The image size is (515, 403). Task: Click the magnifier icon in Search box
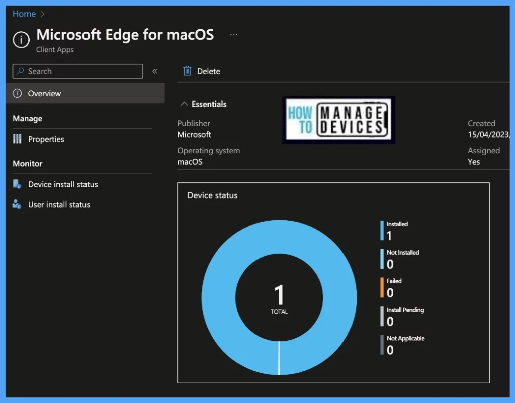(x=20, y=71)
